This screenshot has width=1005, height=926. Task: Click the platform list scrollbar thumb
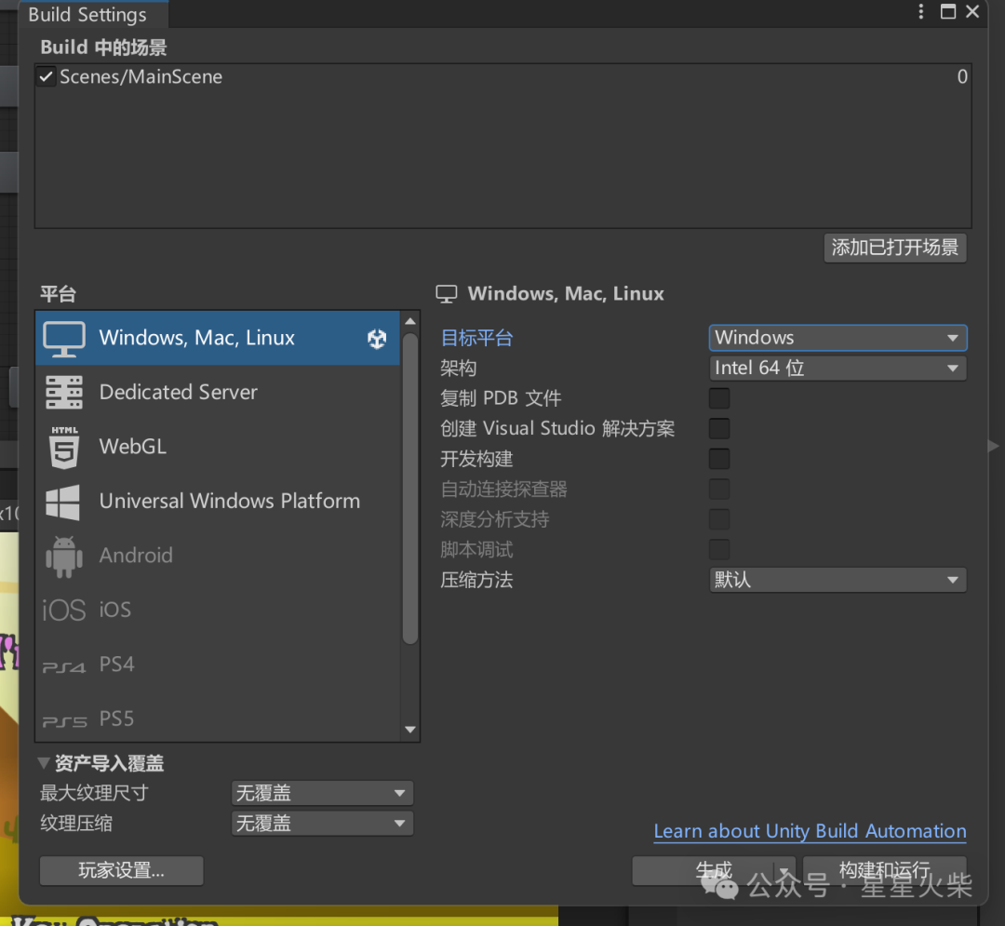click(410, 487)
